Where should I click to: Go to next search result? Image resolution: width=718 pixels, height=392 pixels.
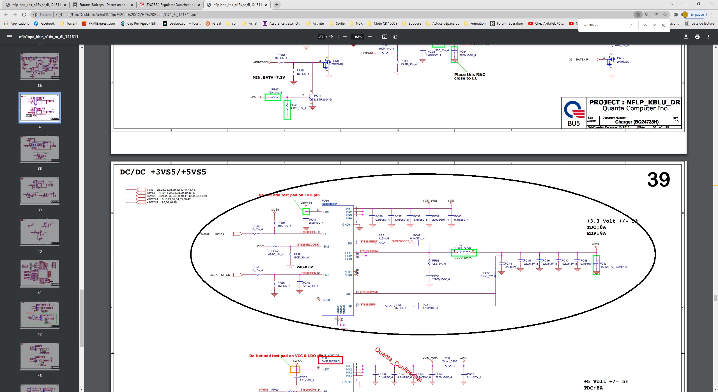point(654,25)
